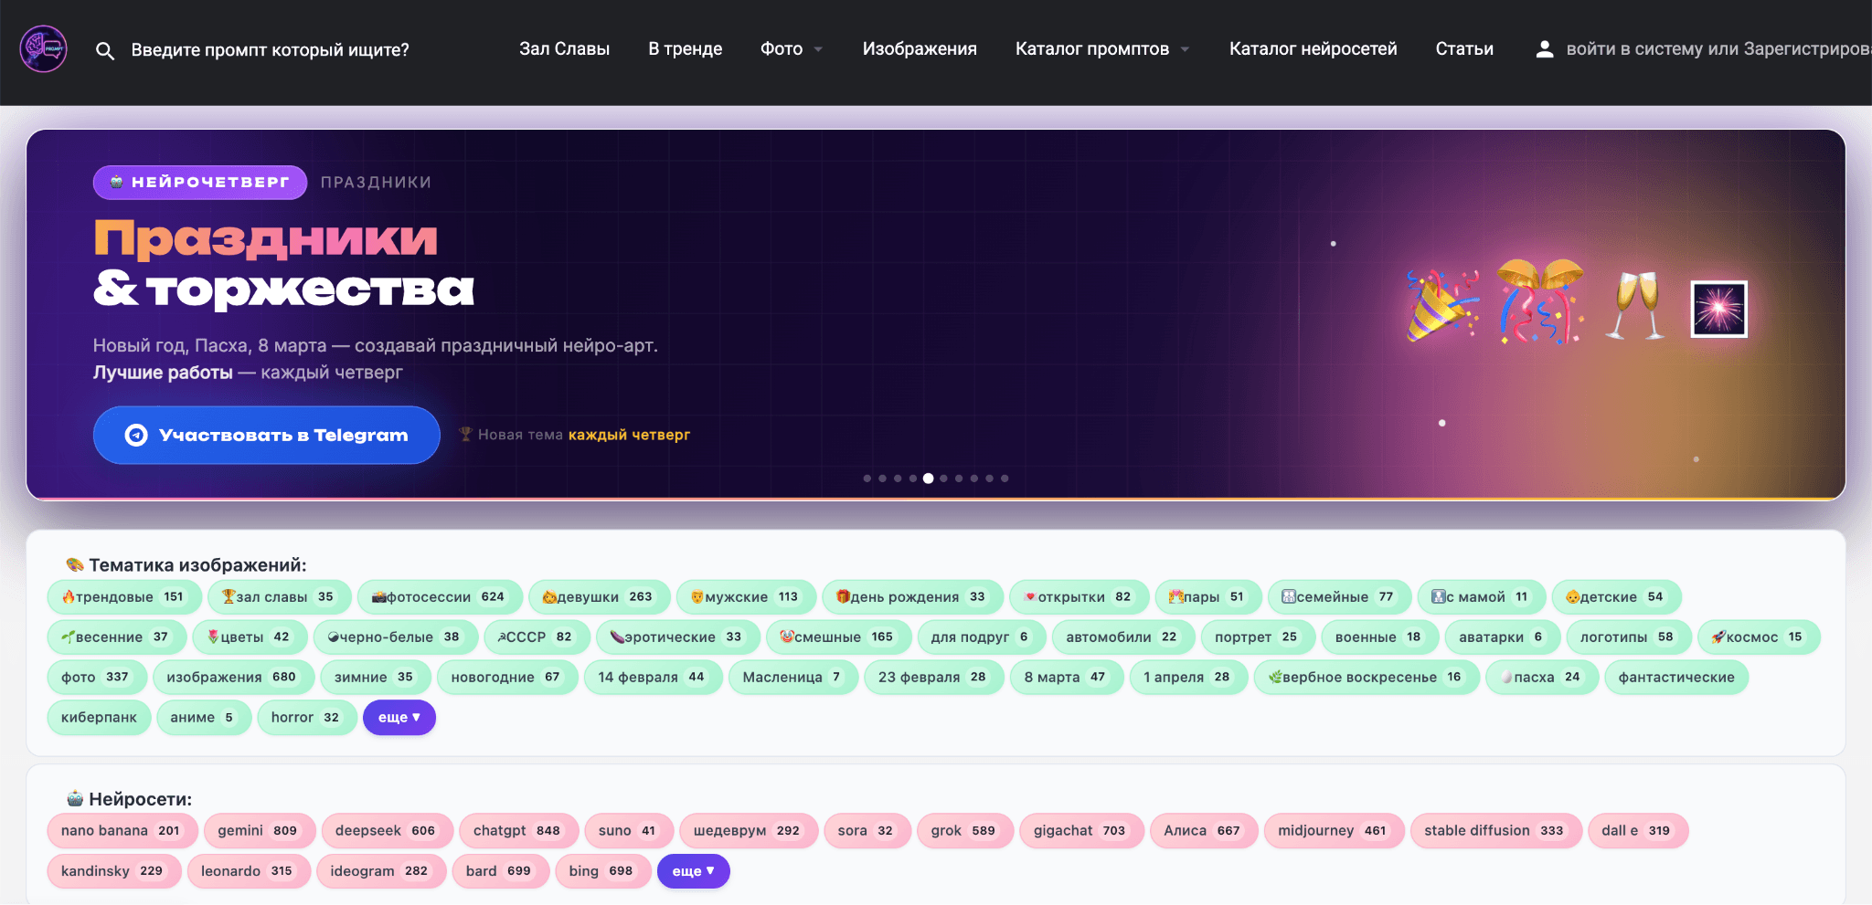The image size is (1872, 905).
Task: Jump to the last carousel slide dot
Action: coord(1005,479)
